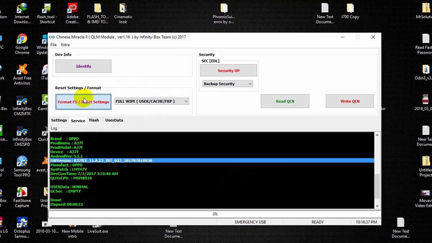Open the FULL WIPE (USER/CACHE/FRP) dropdown
Image resolution: width=432 pixels, height=243 pixels.
point(152,101)
